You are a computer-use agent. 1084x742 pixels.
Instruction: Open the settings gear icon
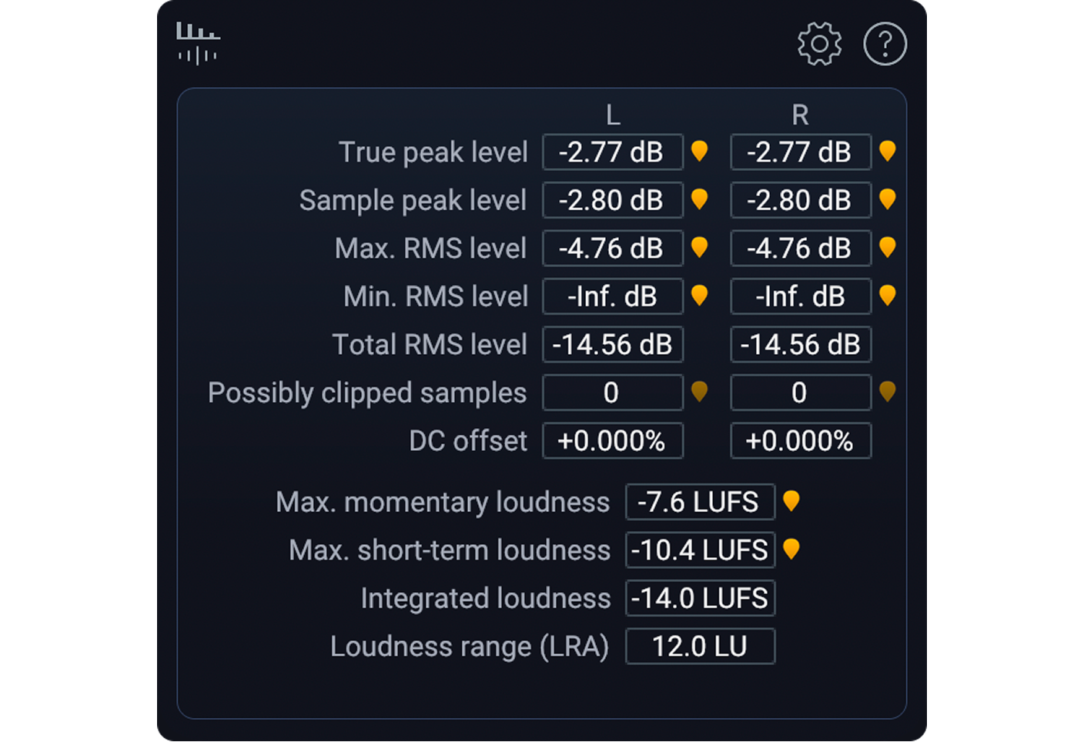[x=819, y=44]
